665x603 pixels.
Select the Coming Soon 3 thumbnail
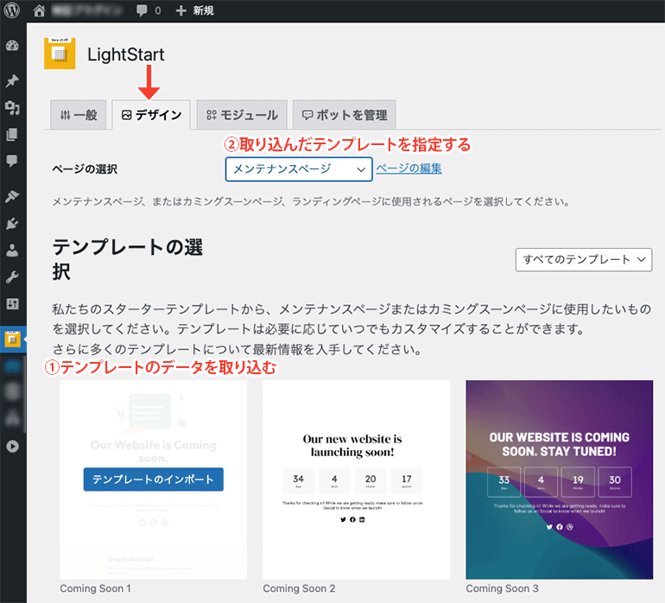[560, 479]
